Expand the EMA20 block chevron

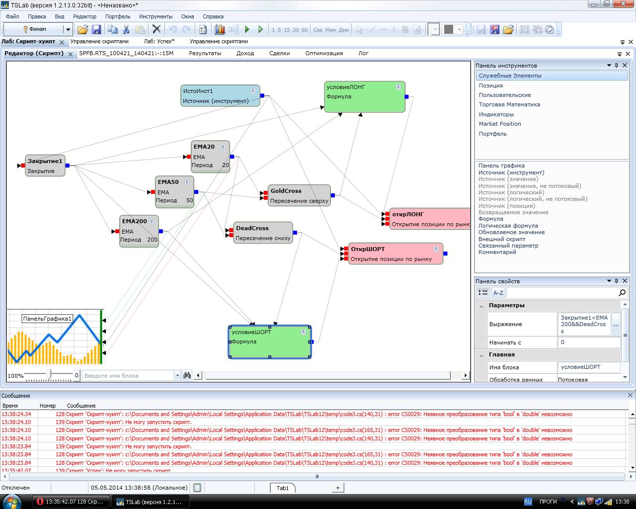click(223, 147)
